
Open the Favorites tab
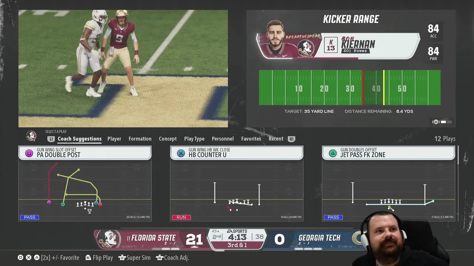point(251,139)
